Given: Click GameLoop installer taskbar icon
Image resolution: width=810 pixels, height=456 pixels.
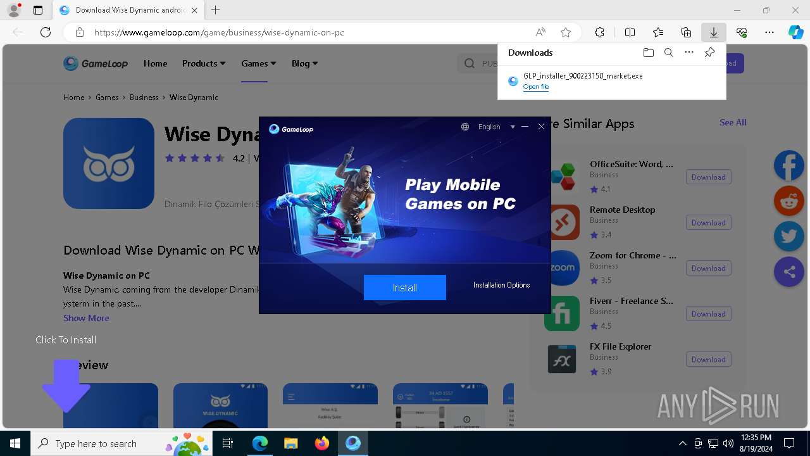Looking at the screenshot, I should pyautogui.click(x=352, y=443).
